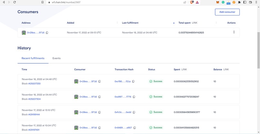Switch to the Events tab
Viewport: 260px width, 134px height.
point(56,58)
